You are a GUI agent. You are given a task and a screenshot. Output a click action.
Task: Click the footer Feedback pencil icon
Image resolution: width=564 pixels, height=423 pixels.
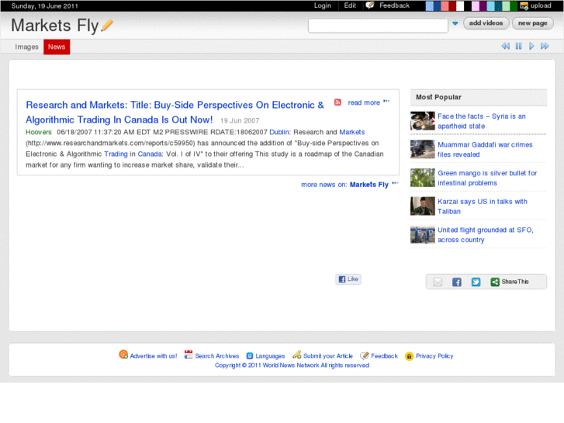click(365, 355)
